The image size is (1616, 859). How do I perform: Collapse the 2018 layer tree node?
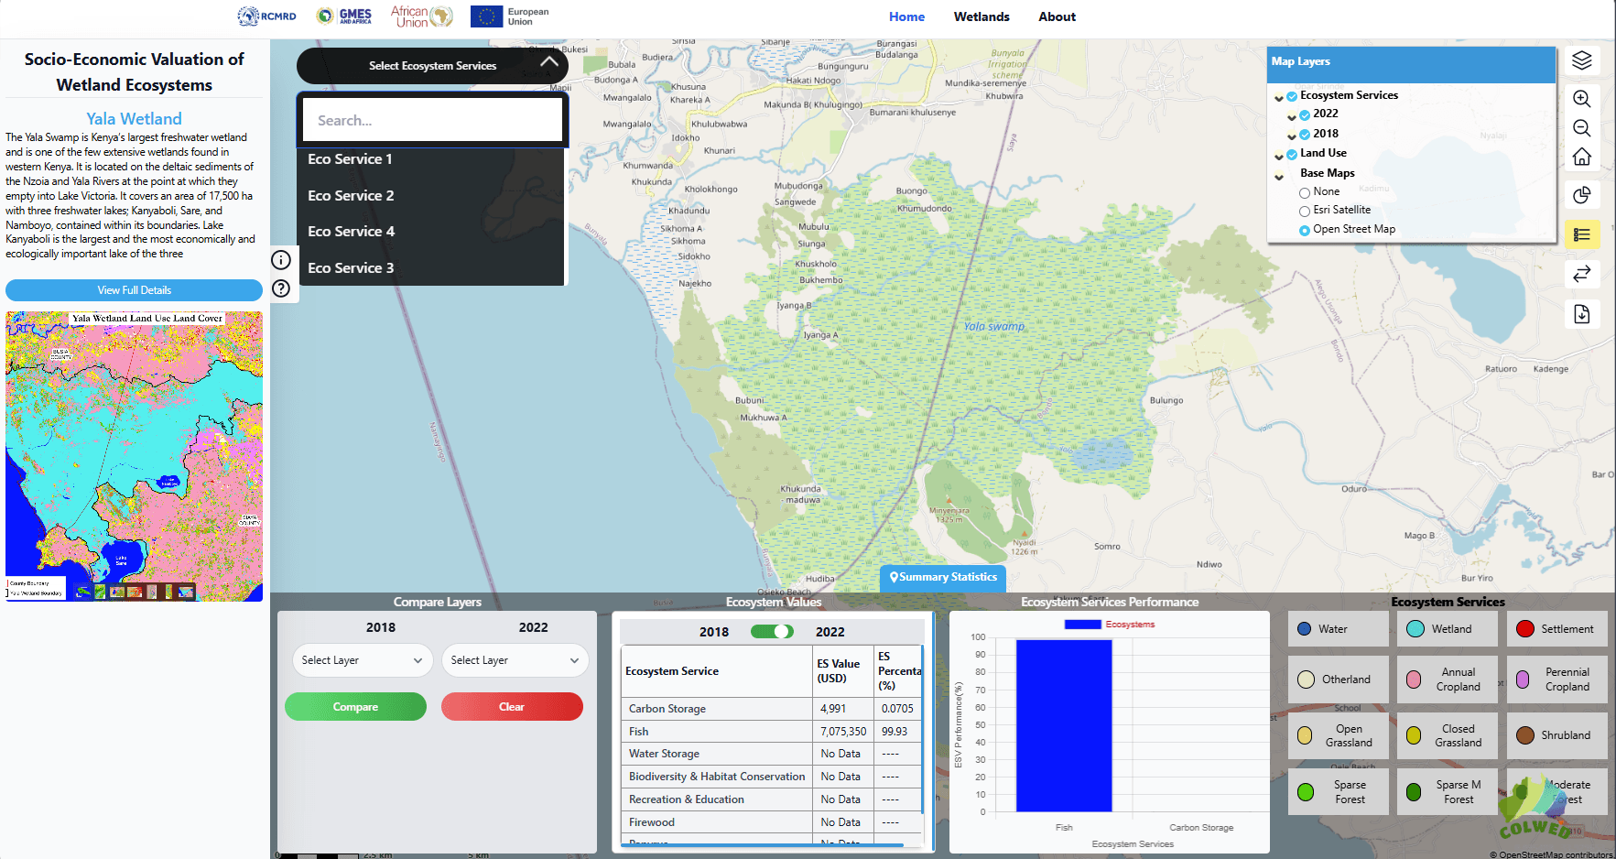(1292, 136)
